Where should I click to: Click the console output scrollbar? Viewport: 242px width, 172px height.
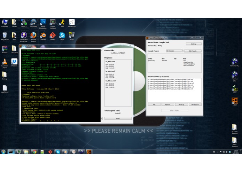[x=102, y=86]
